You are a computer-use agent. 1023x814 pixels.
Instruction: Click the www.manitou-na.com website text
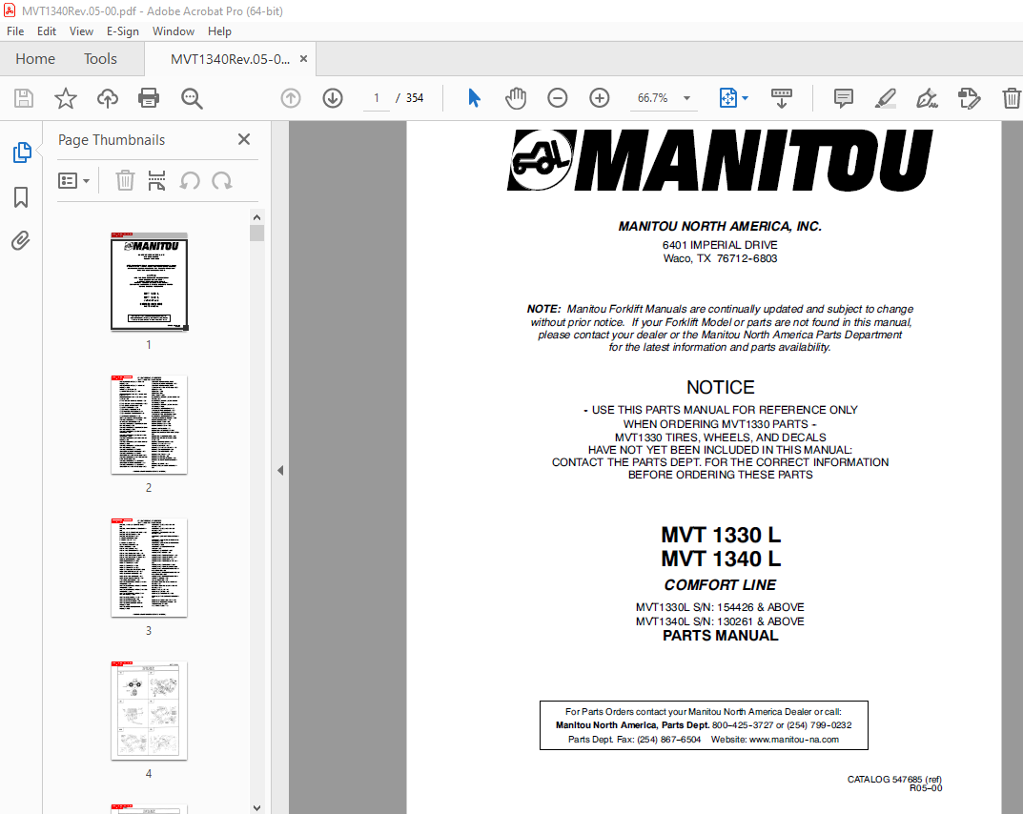pyautogui.click(x=794, y=740)
